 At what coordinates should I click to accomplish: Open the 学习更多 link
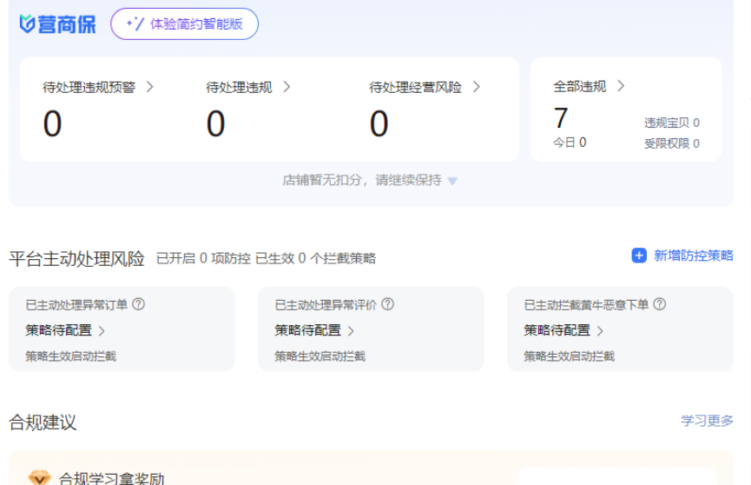coord(707,421)
